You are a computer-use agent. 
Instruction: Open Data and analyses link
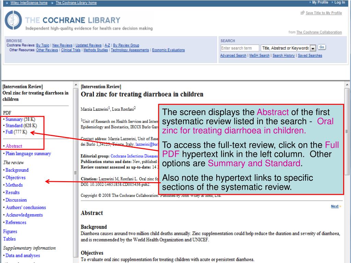tap(23, 255)
